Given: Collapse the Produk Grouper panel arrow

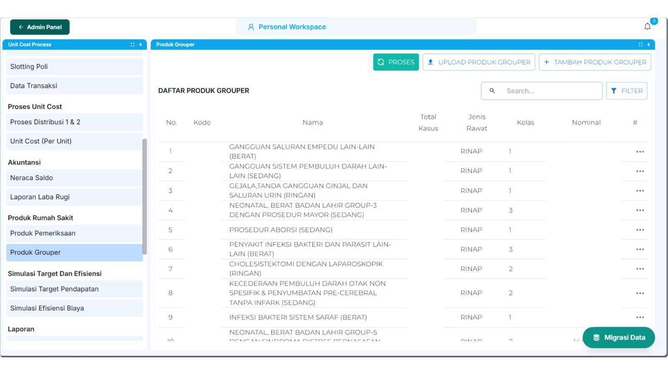Looking at the screenshot, I should click(x=648, y=45).
